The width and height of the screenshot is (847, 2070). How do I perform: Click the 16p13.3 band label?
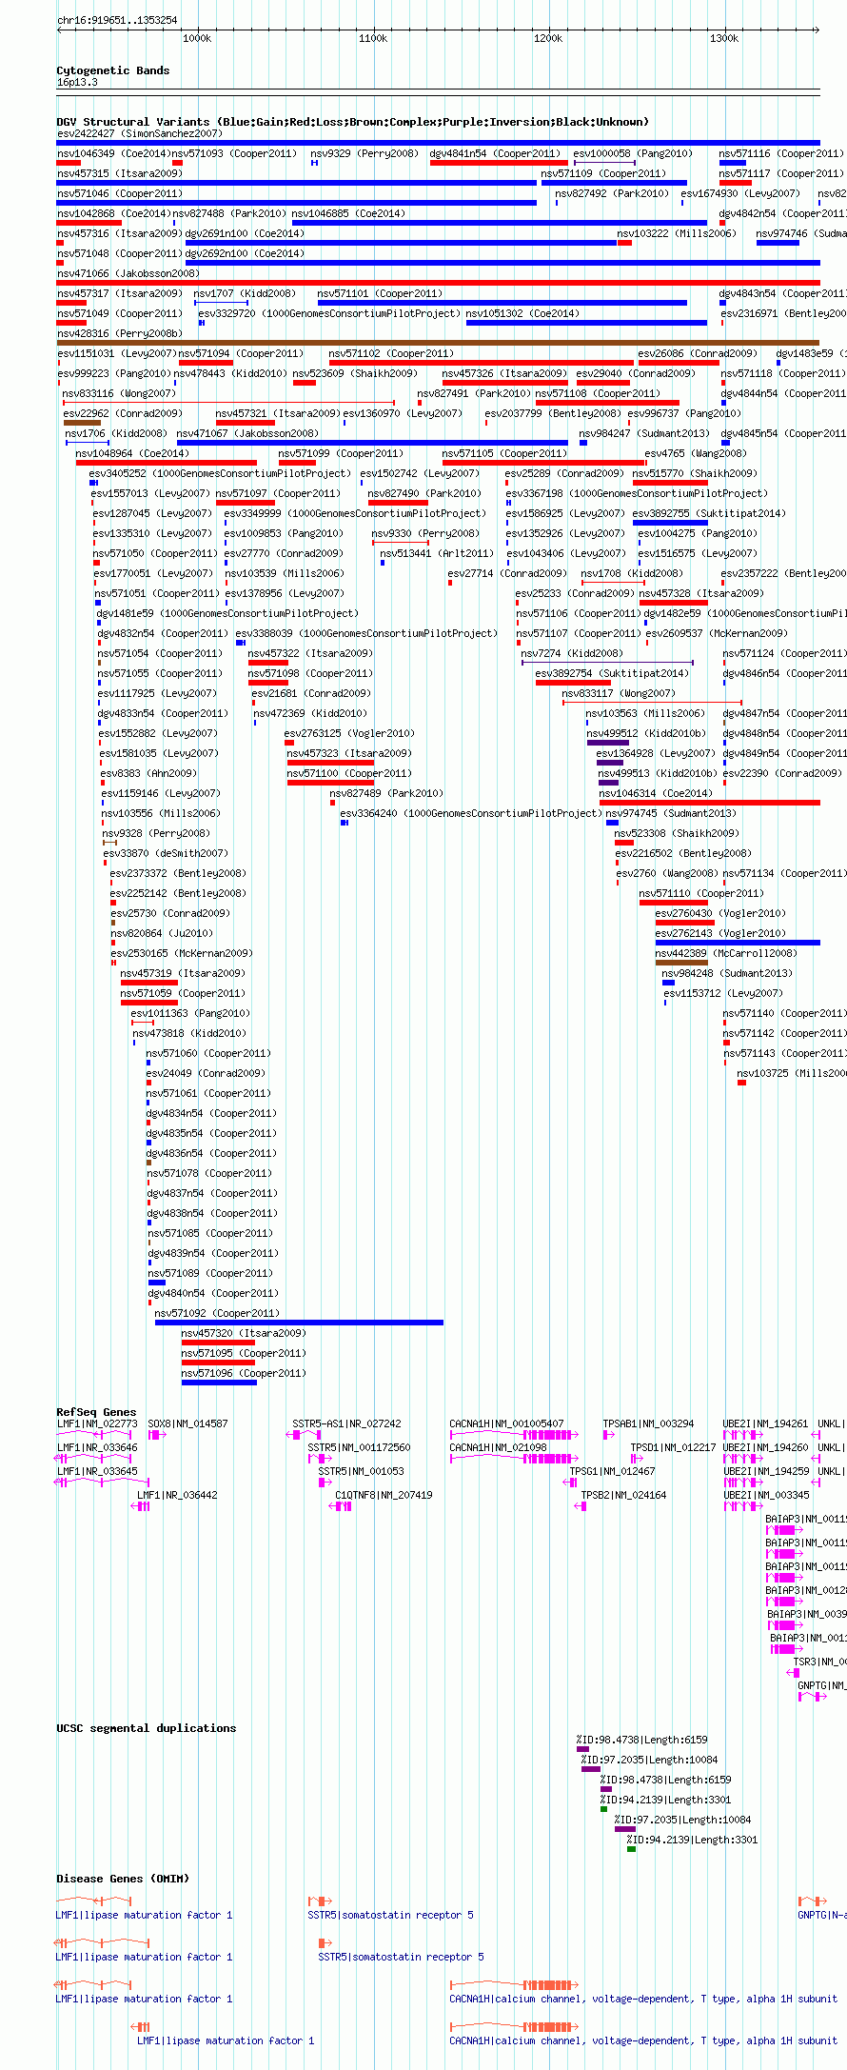[77, 83]
